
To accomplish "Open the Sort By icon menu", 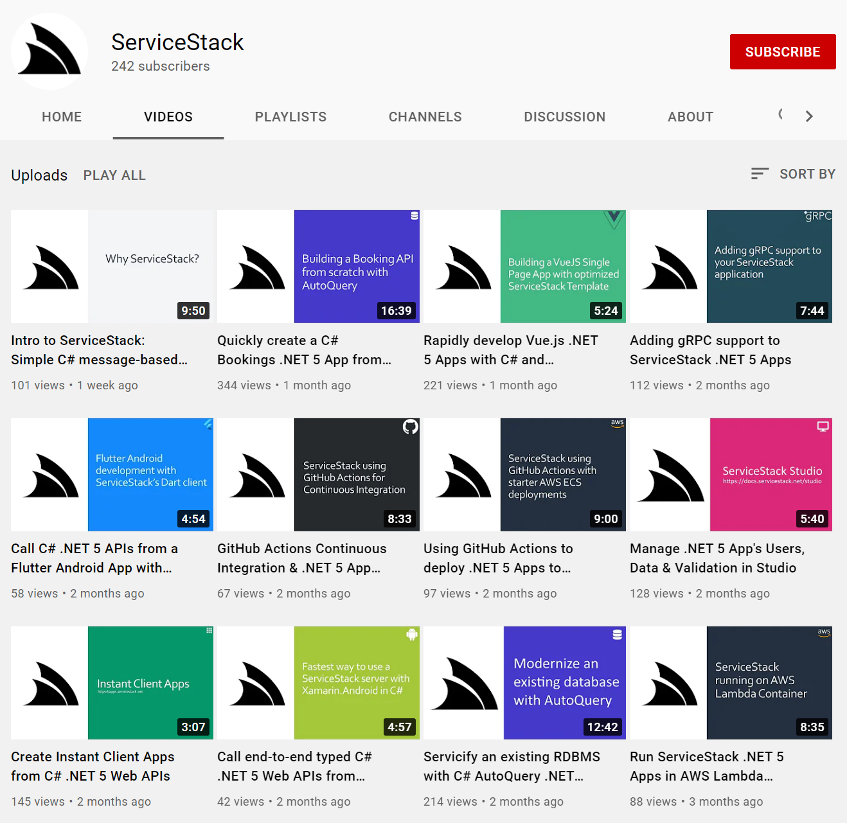I will pos(760,173).
